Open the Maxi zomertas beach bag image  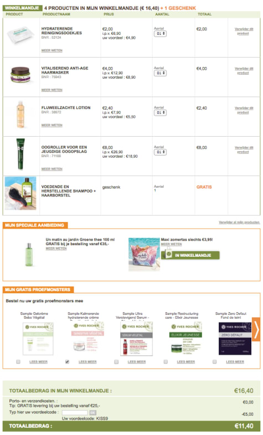[x=144, y=254]
